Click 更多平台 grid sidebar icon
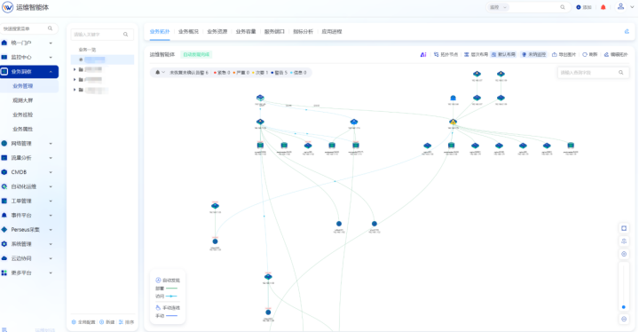The height and width of the screenshot is (332, 639). tap(4, 273)
